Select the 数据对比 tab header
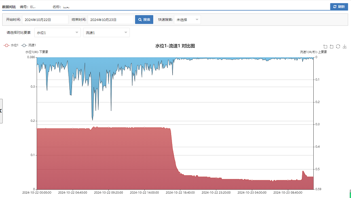The width and height of the screenshot is (351, 198). (x=9, y=7)
